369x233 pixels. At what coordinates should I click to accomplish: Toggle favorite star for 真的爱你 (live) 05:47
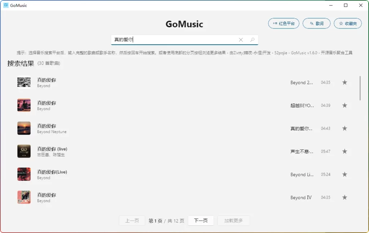[344, 151]
